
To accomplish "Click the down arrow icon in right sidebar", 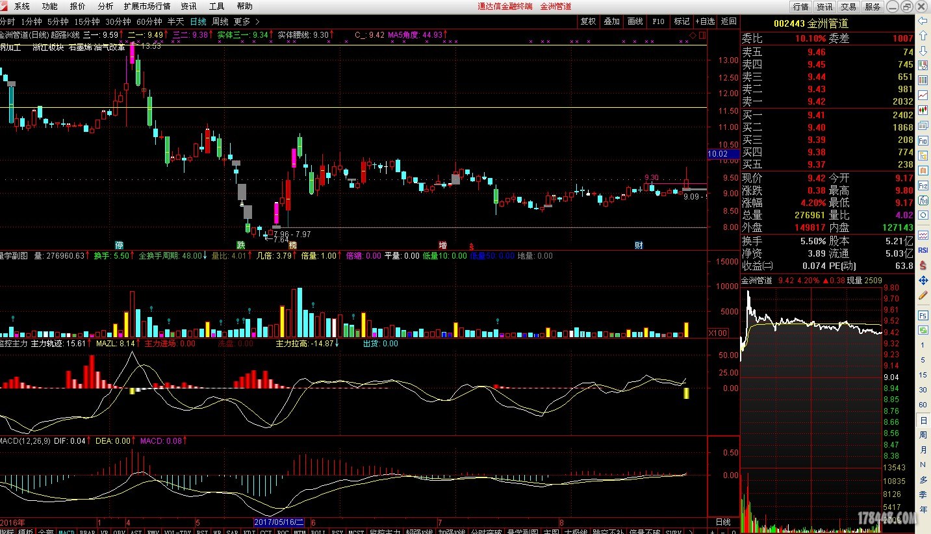I will (x=923, y=51).
